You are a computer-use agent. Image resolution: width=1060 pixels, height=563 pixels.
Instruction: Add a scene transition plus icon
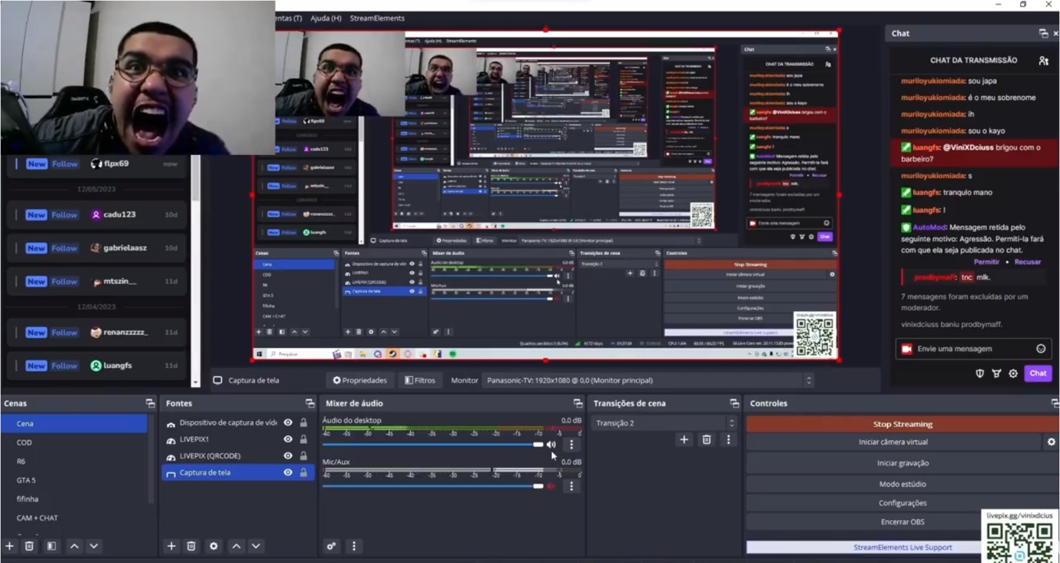click(x=684, y=439)
